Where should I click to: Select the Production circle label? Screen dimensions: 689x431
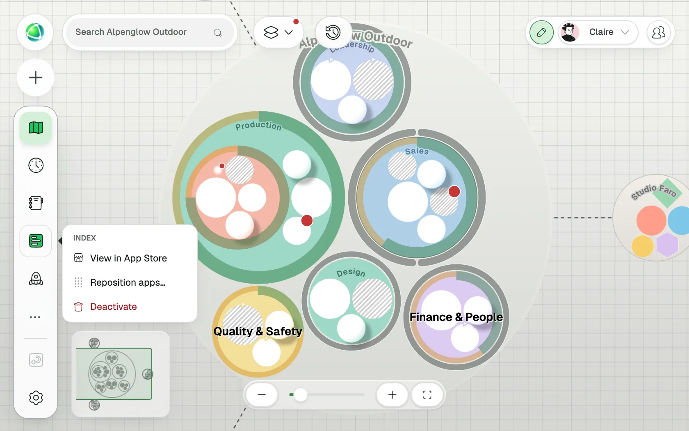pyautogui.click(x=258, y=126)
